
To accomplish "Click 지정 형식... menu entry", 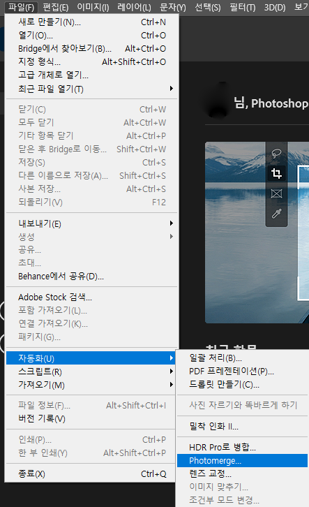I will (92, 61).
